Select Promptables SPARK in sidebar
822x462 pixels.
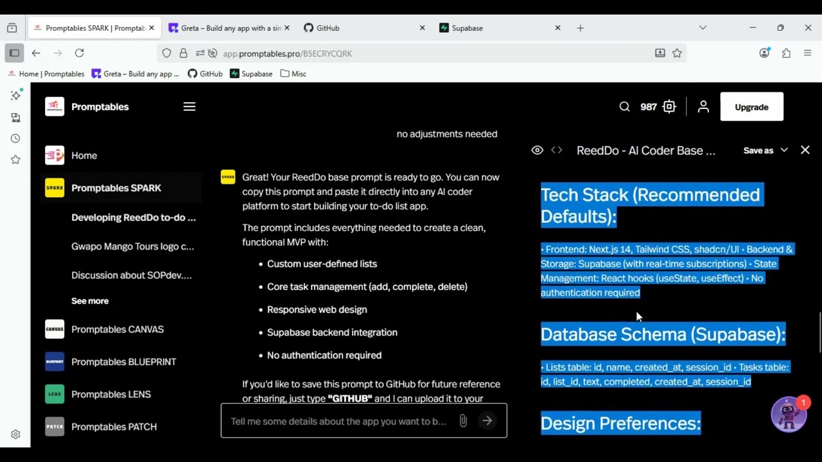tap(122, 188)
